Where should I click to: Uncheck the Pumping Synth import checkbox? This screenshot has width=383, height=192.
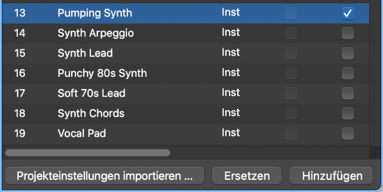pos(347,14)
